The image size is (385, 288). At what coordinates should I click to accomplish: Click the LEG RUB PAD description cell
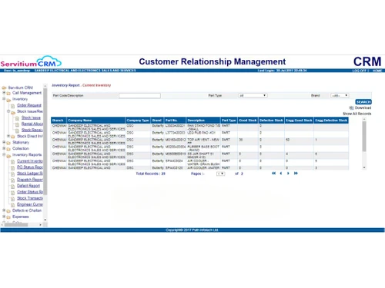point(203,134)
